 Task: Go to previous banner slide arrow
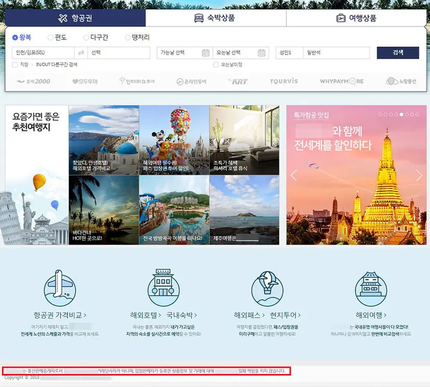(294, 175)
